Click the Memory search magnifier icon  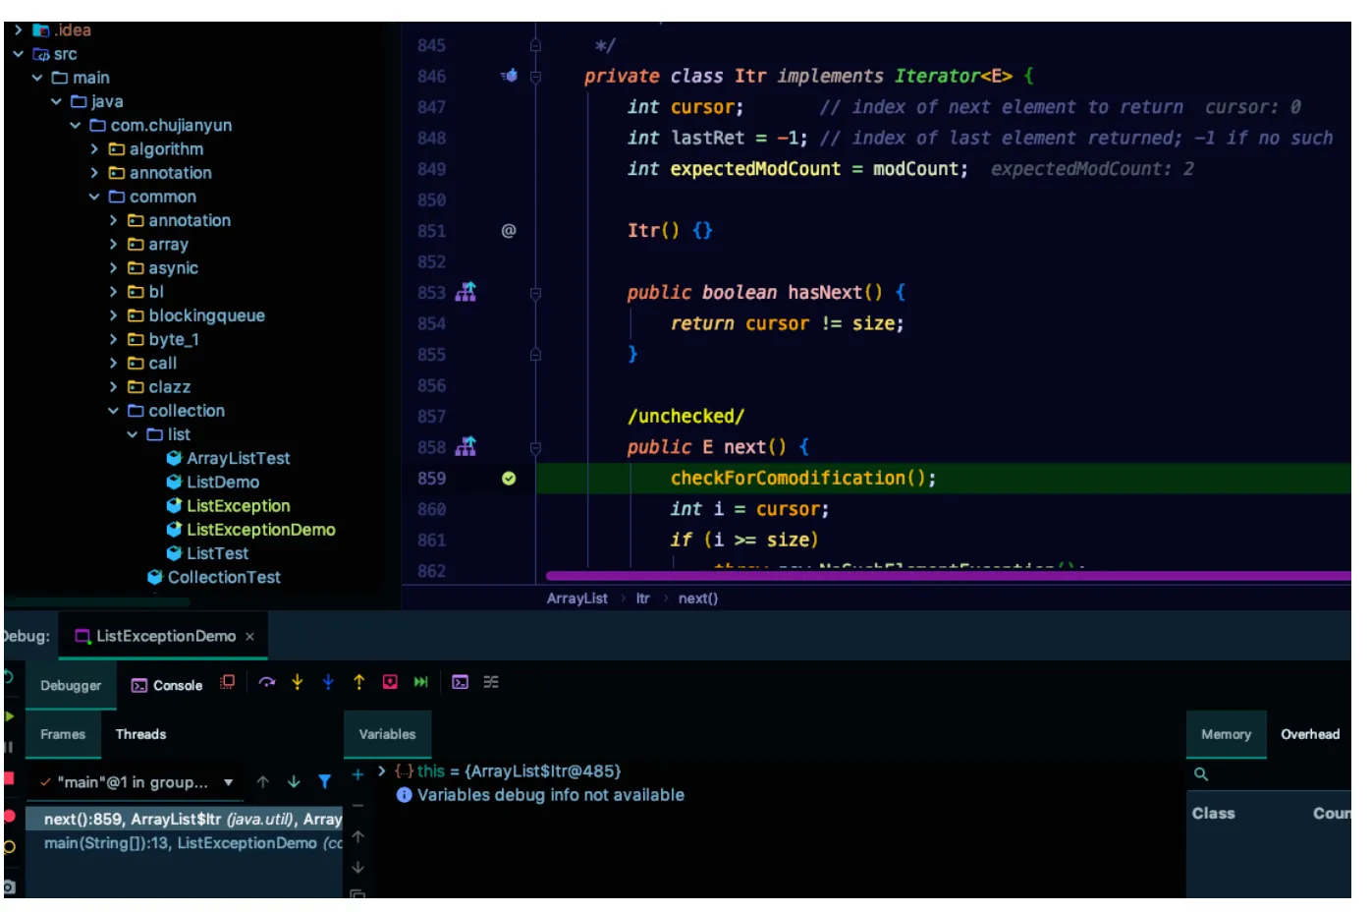pos(1201,774)
